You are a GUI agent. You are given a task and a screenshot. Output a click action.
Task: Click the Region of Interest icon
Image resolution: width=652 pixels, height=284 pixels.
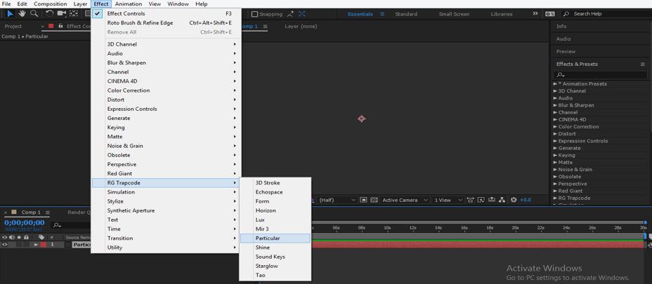point(363,200)
